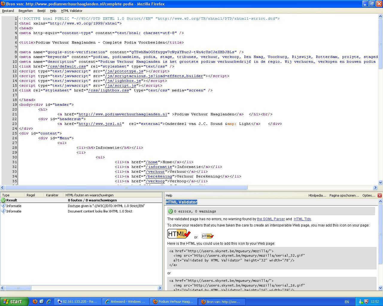Open the HTML Tidy link

[302, 219]
